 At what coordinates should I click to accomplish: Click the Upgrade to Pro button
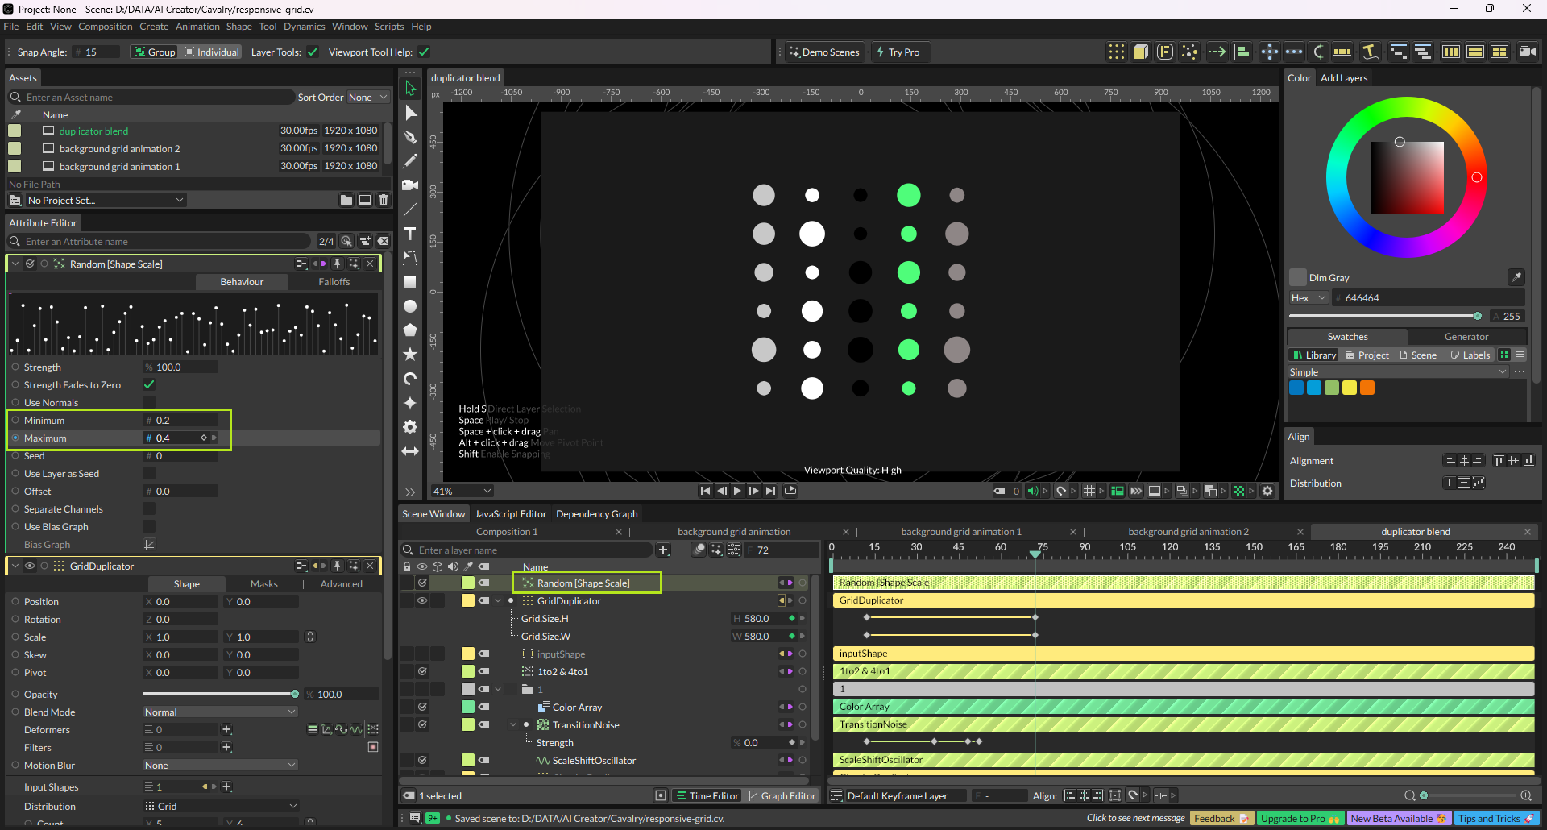(x=1299, y=819)
